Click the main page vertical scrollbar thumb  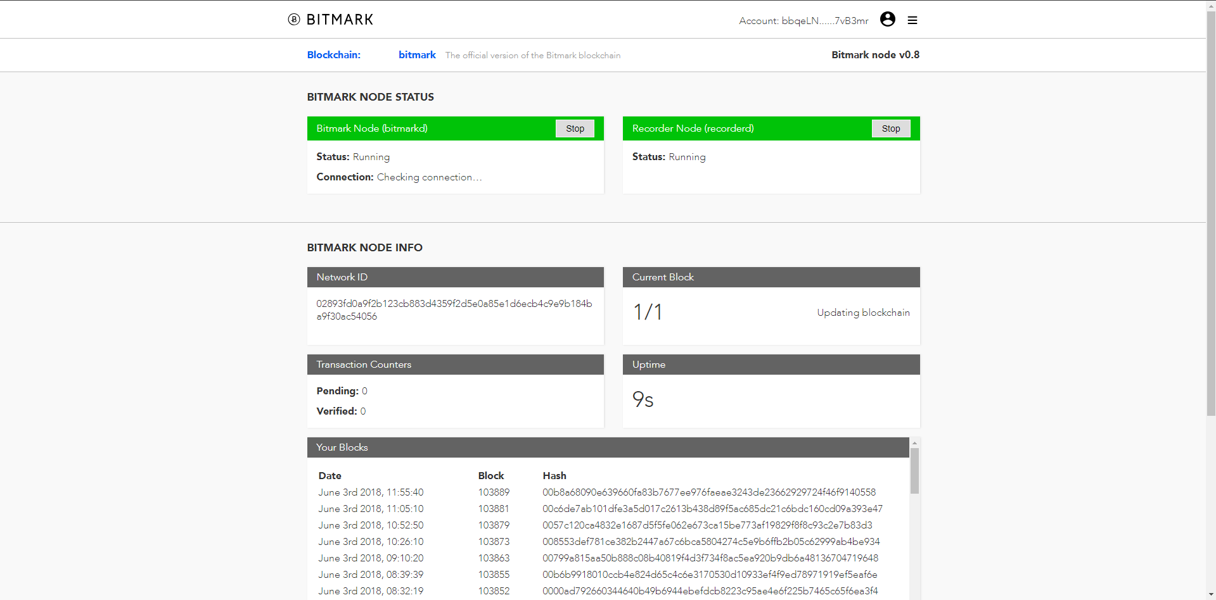click(x=1211, y=213)
